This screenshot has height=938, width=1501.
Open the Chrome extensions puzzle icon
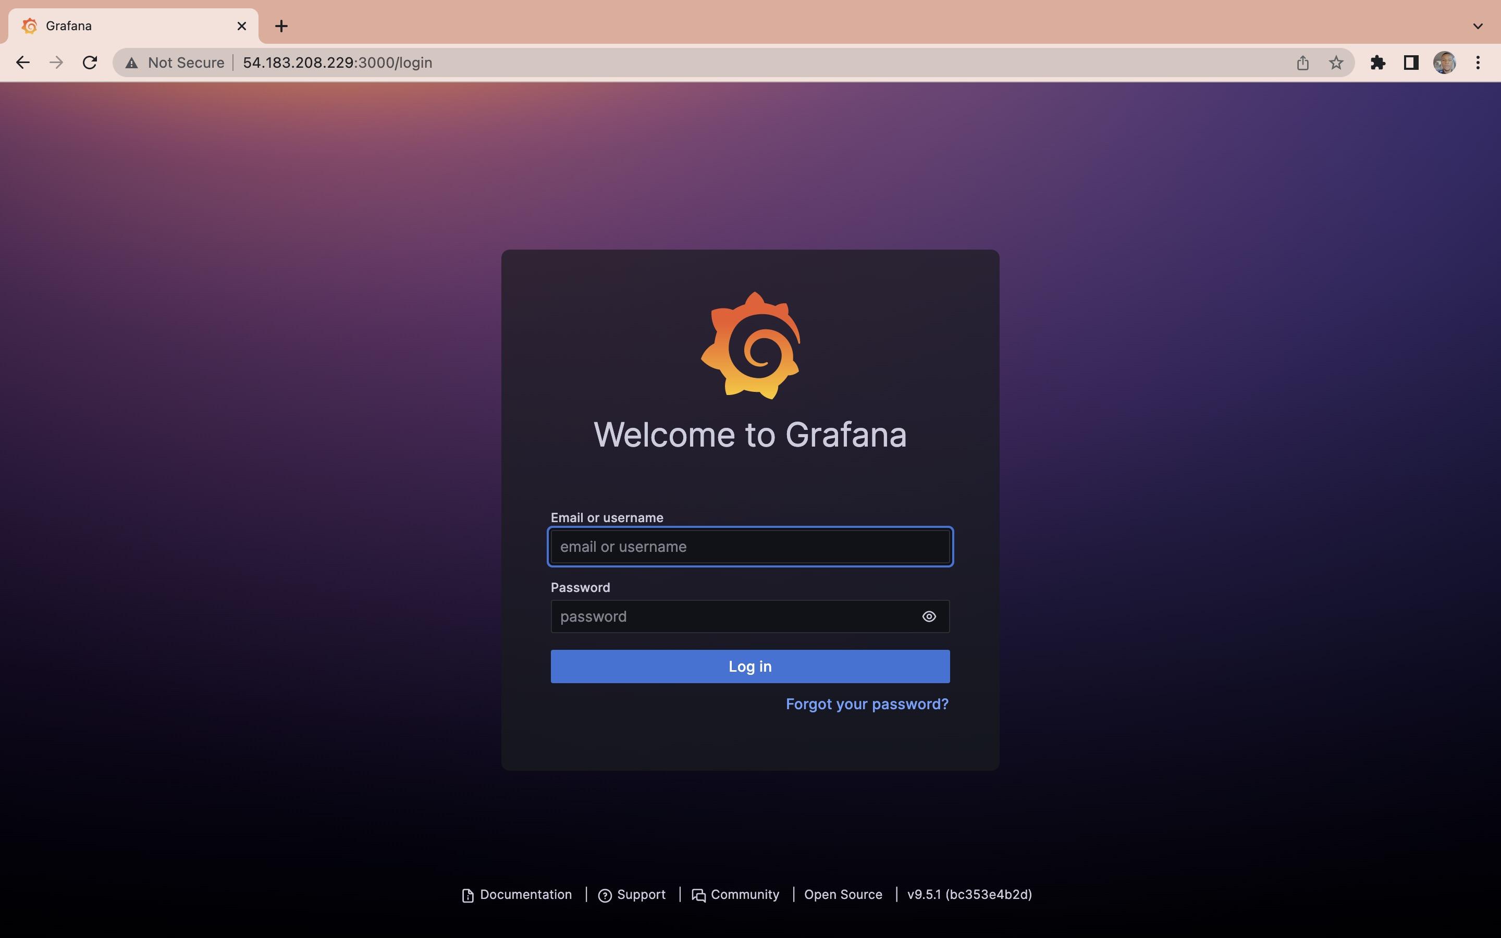pos(1377,63)
